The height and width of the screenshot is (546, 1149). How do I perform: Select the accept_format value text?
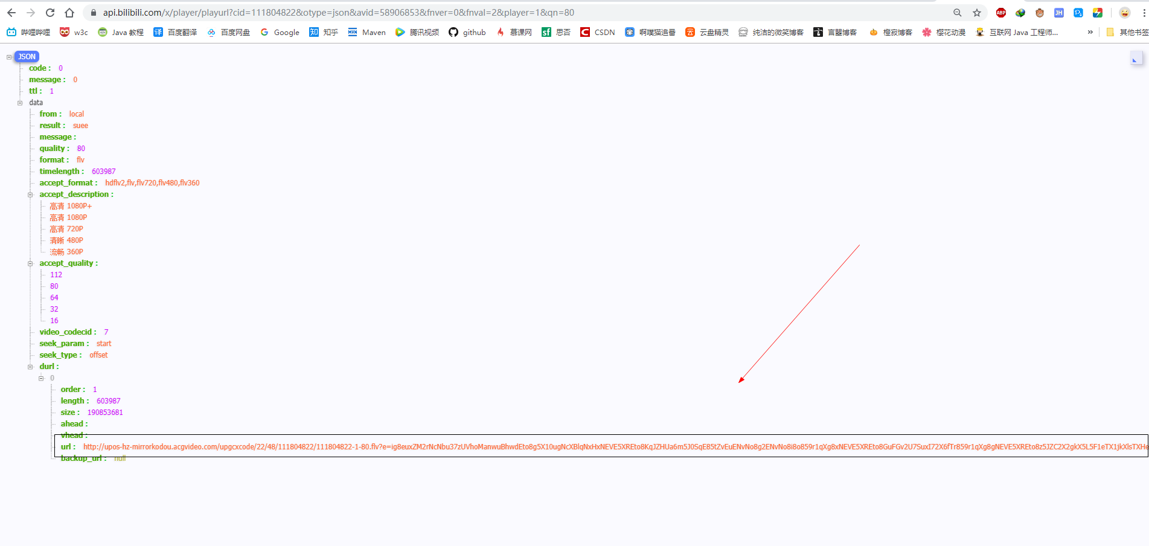[152, 183]
